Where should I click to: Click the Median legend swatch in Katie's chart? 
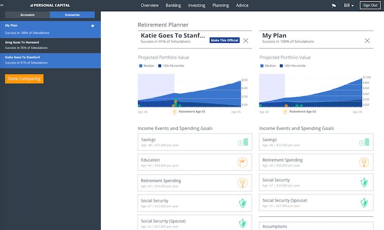click(140, 65)
